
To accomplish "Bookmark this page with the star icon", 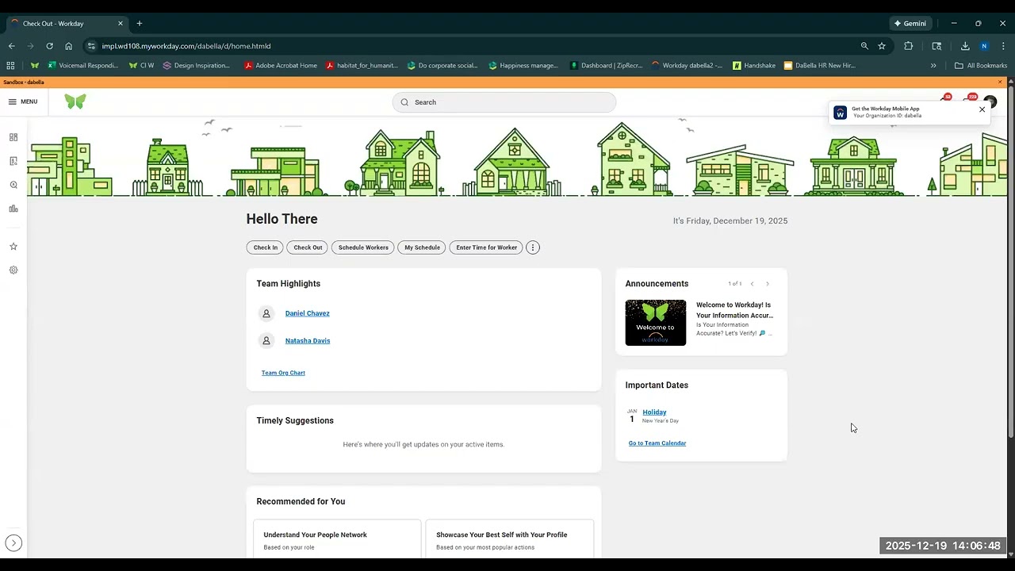I will click(x=882, y=46).
